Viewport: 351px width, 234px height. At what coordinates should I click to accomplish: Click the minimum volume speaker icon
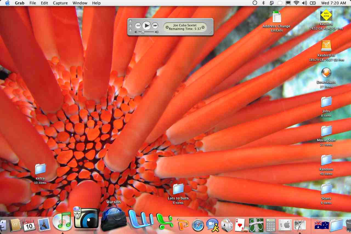pyautogui.click(x=136, y=32)
